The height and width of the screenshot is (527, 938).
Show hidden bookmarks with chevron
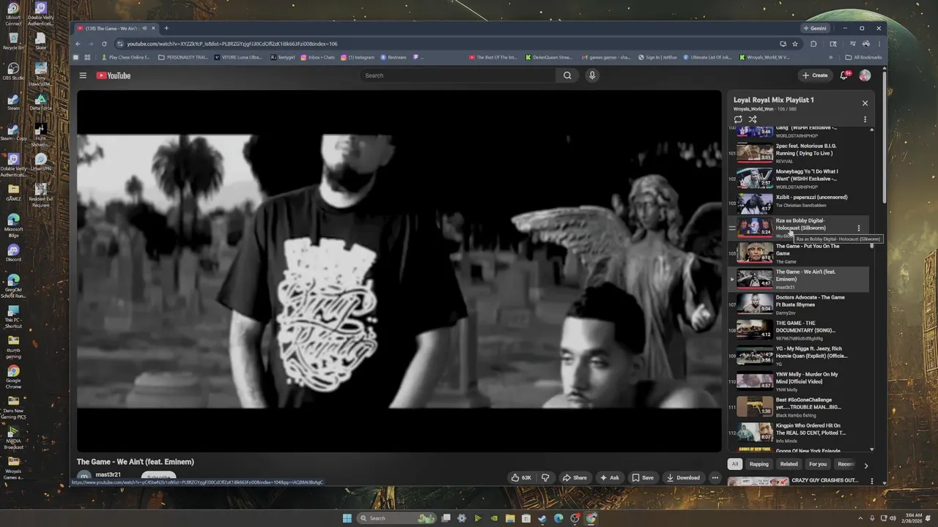(831, 57)
